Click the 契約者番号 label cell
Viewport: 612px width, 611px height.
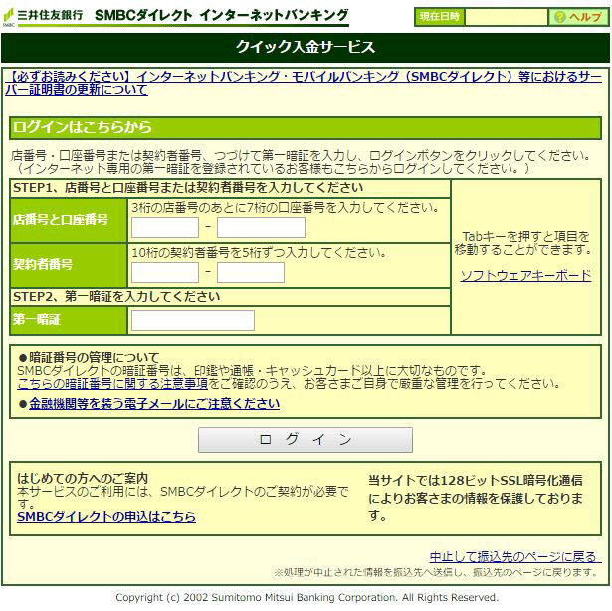pos(69,265)
